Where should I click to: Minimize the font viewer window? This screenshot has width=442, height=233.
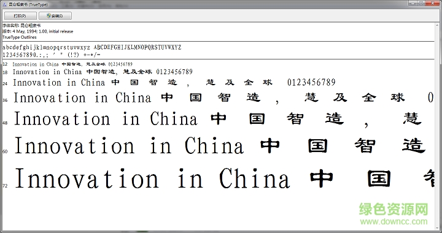413,3
